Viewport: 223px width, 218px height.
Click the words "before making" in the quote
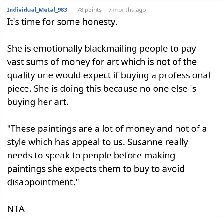point(144,156)
